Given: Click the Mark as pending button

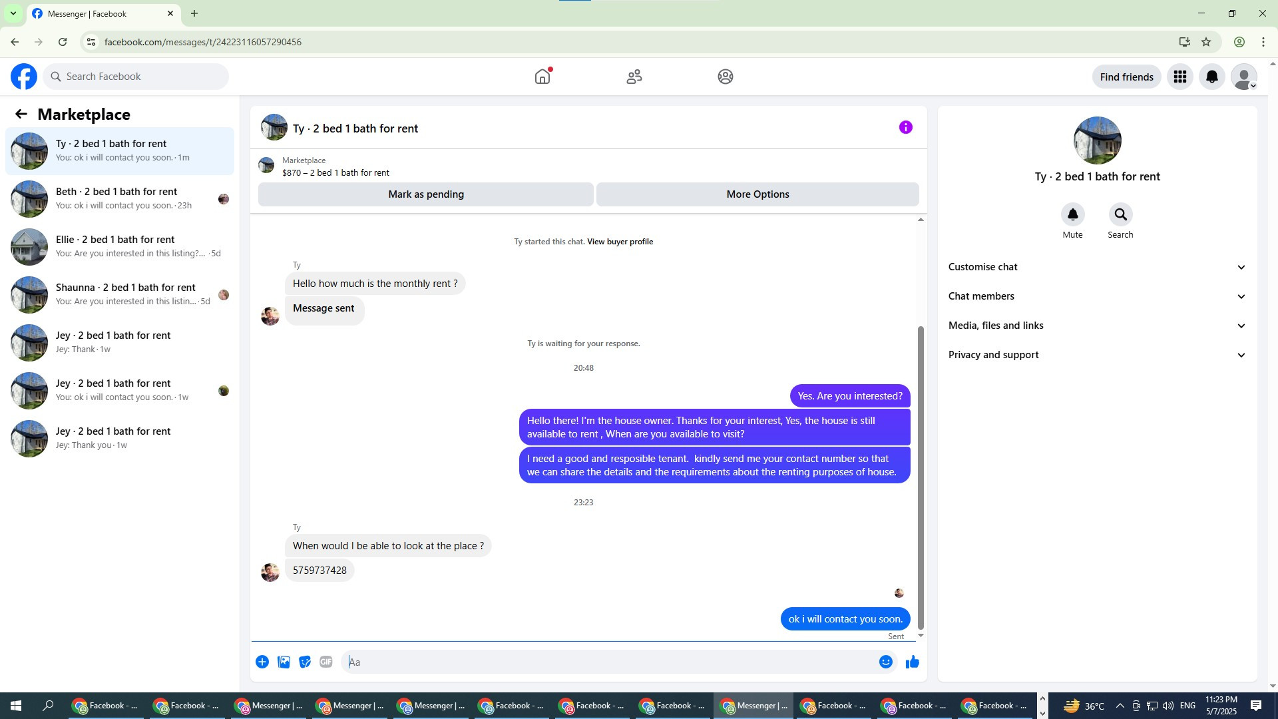Looking at the screenshot, I should click(x=426, y=194).
